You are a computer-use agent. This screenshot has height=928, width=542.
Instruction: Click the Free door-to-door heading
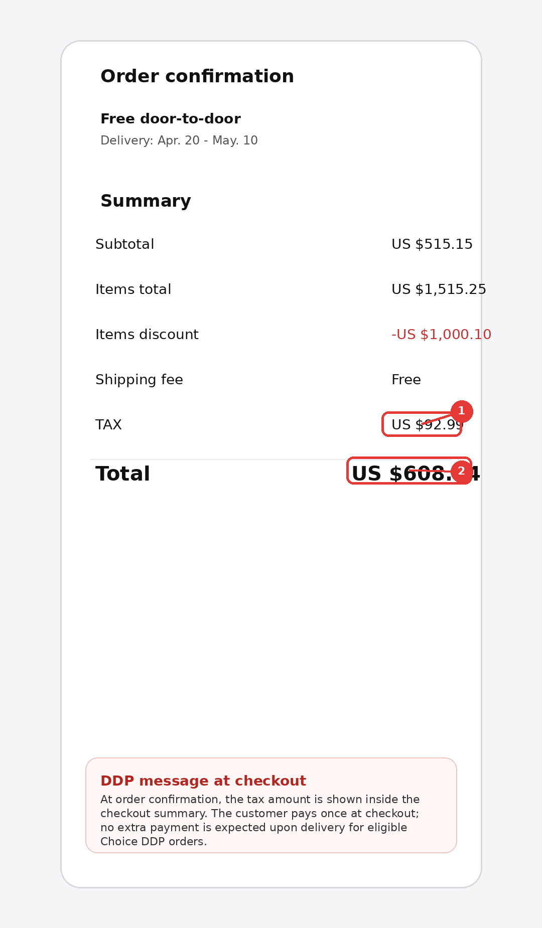pyautogui.click(x=171, y=119)
